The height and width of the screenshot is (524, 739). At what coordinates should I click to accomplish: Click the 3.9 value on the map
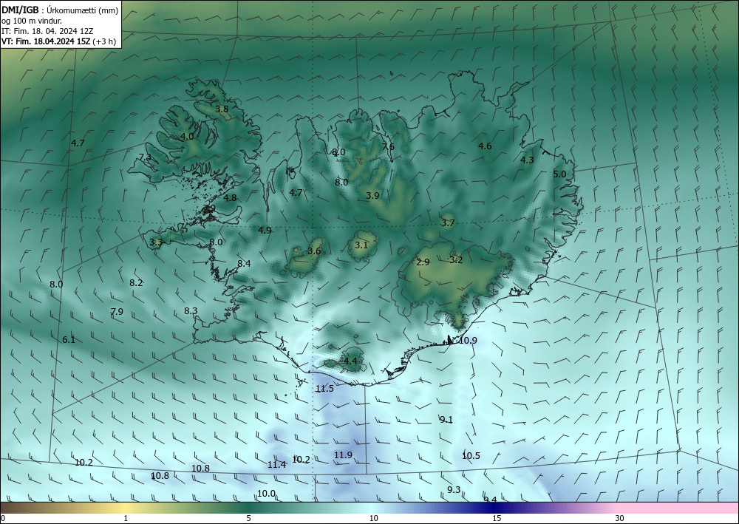point(372,195)
